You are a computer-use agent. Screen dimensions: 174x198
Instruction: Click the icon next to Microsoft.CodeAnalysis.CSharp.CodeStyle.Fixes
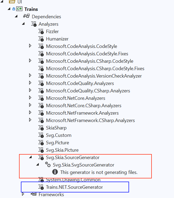pyautogui.click(x=41, y=69)
